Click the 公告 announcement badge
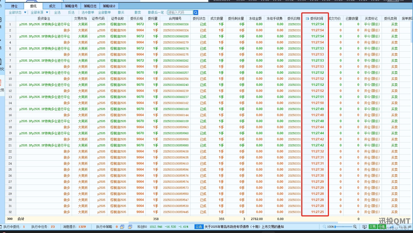Screen dimensions: 413x233 pyautogui.click(x=199, y=227)
